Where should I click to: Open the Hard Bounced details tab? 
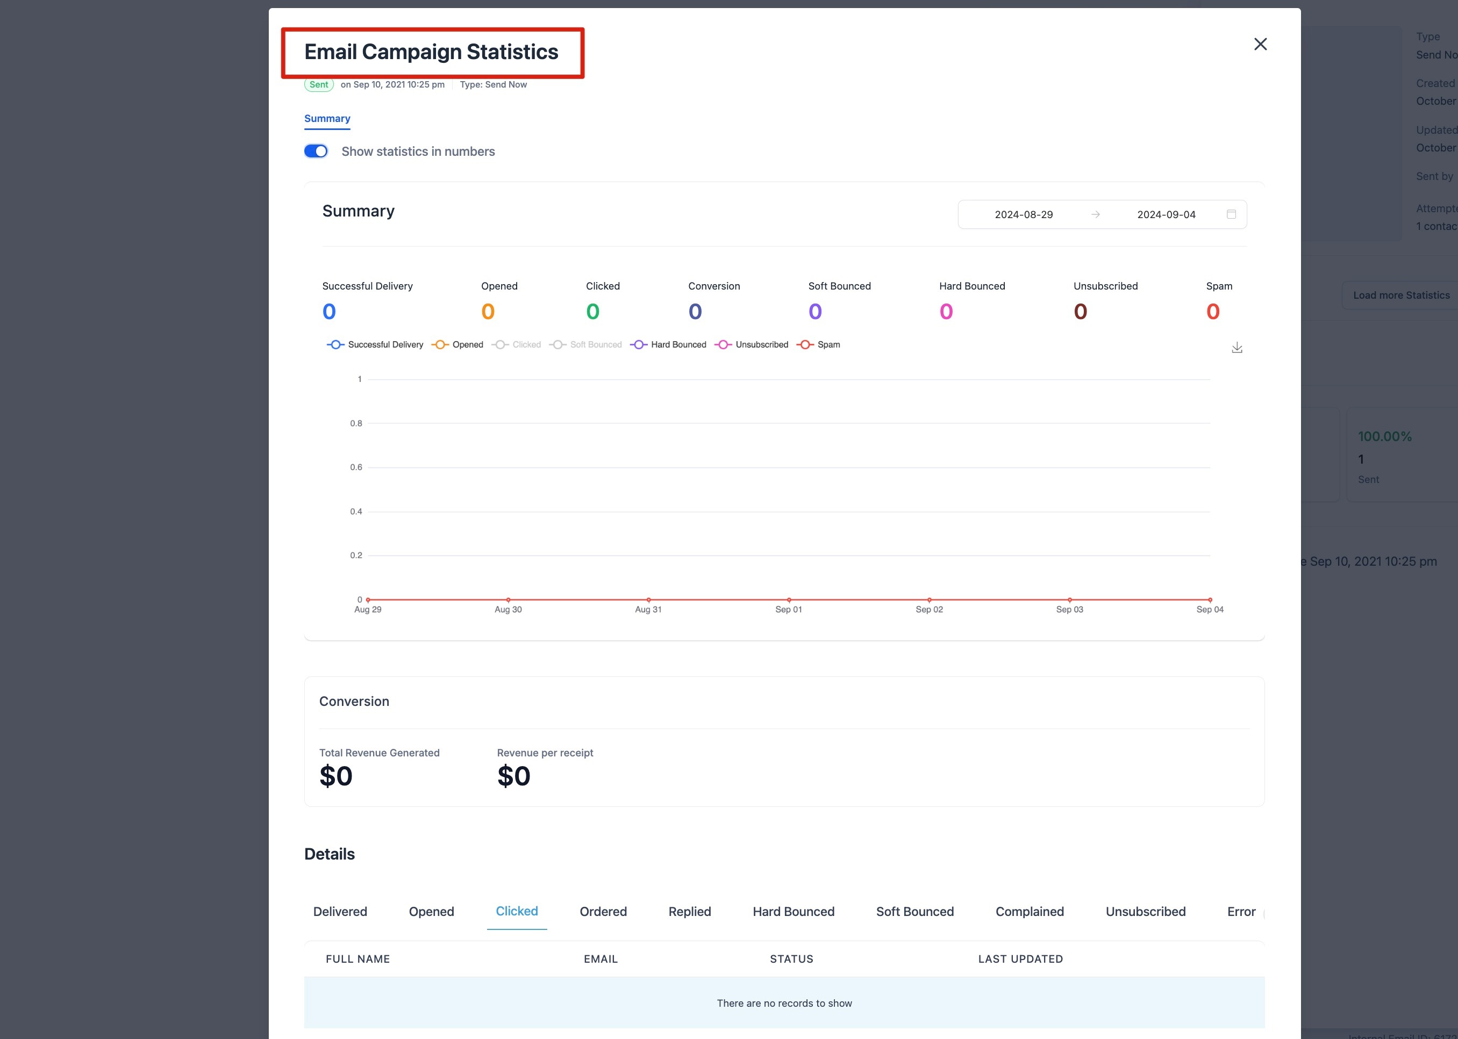(794, 912)
